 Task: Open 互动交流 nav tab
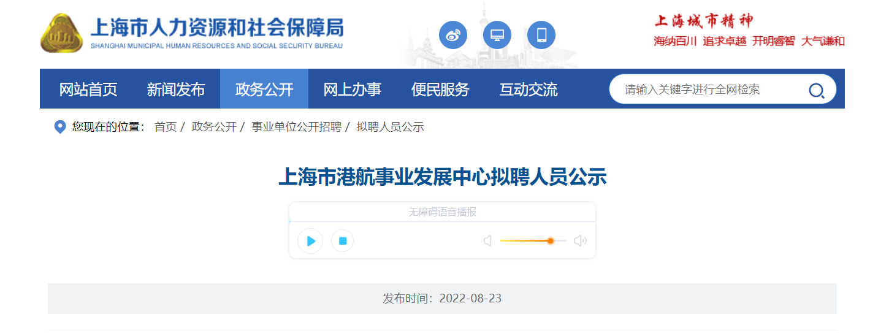529,90
